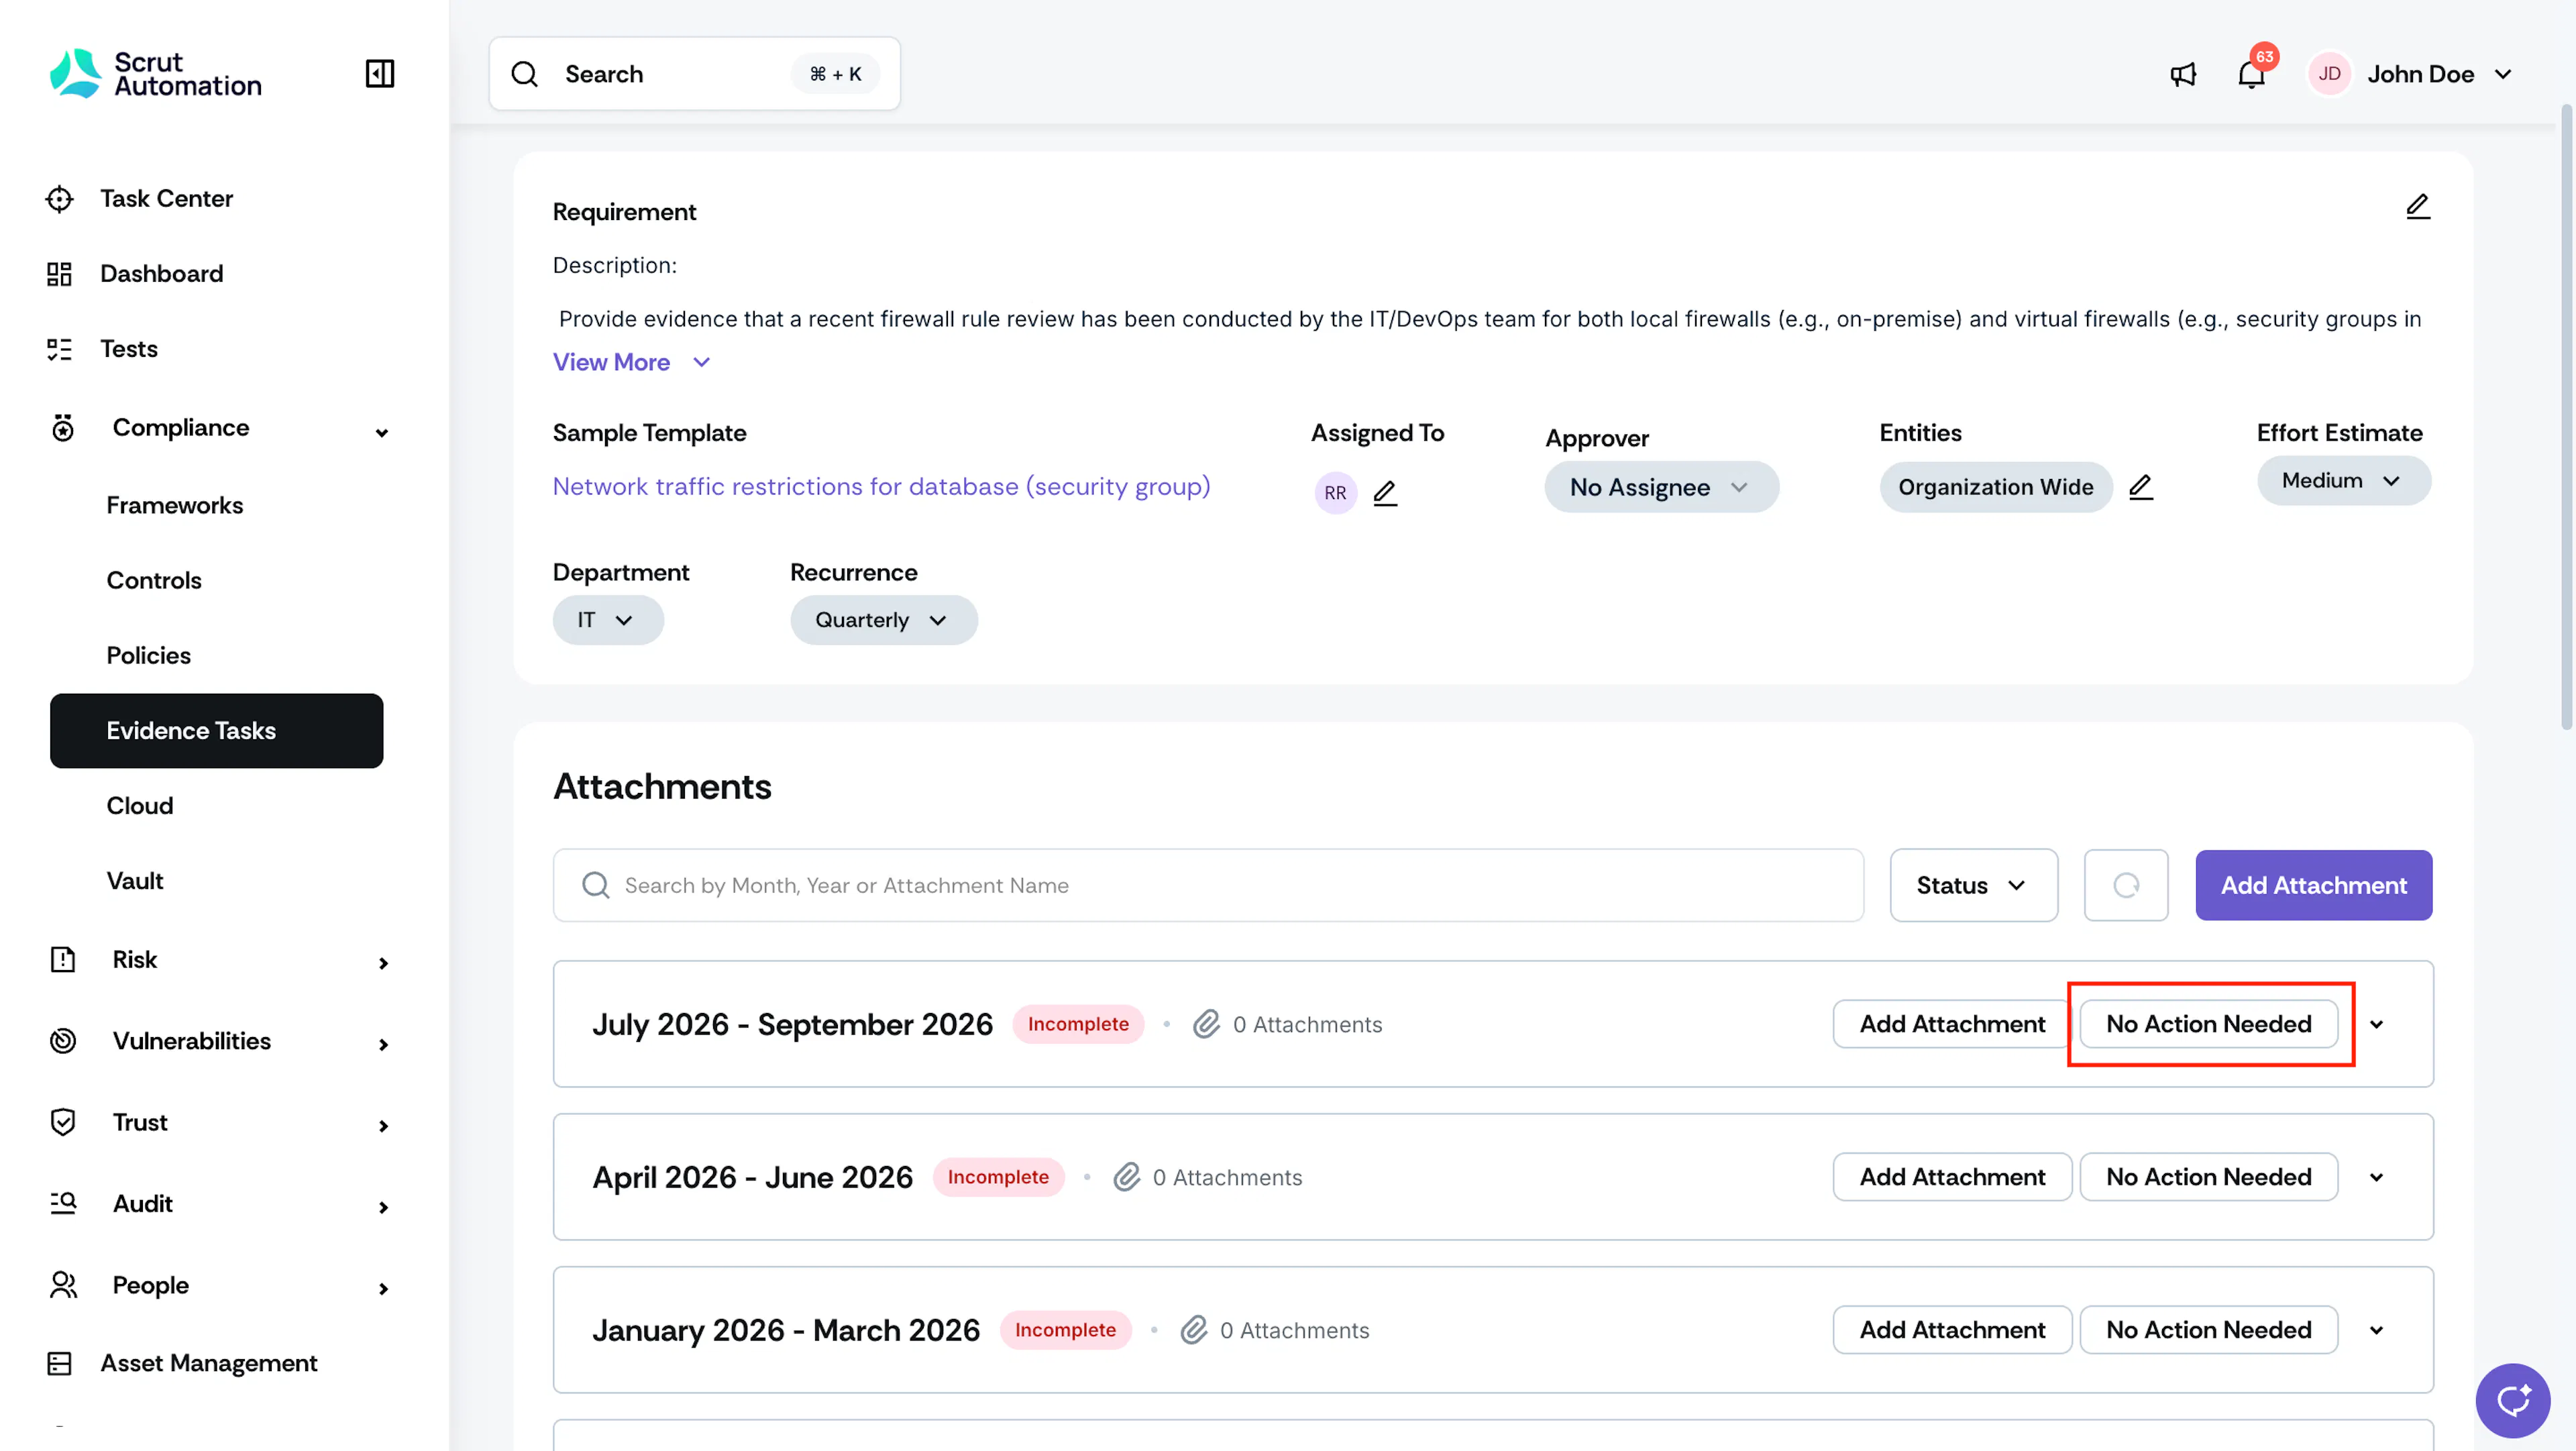Click the refresh attachments icon button
The image size is (2576, 1451).
2126,885
